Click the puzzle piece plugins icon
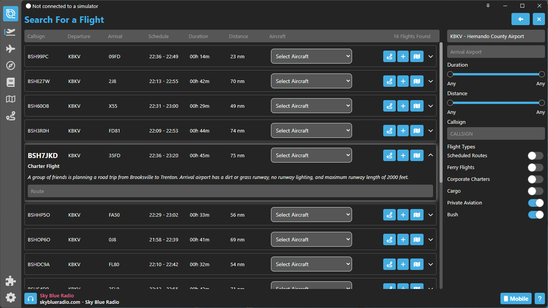 click(11, 281)
